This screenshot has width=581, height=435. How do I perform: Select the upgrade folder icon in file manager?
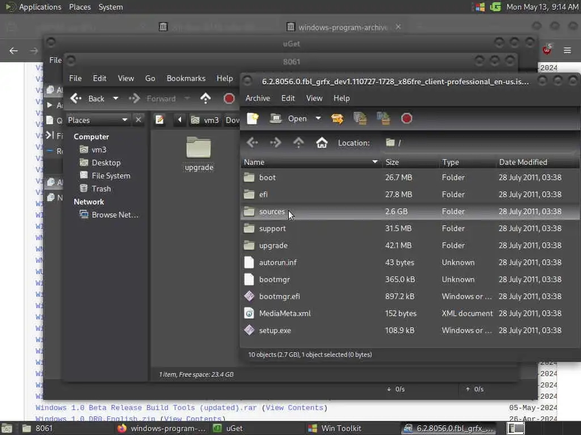pyautogui.click(x=199, y=153)
